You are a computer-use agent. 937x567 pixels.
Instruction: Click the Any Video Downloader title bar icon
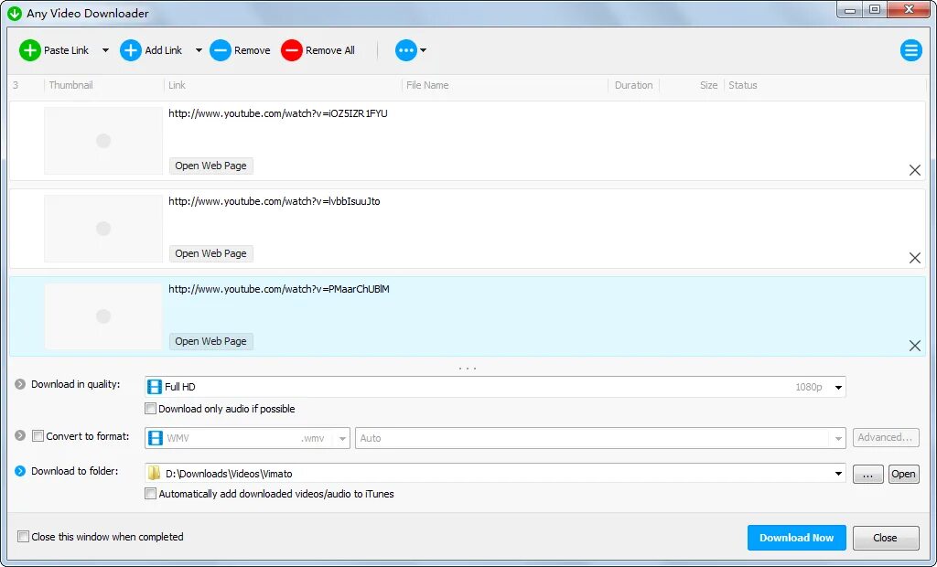[x=15, y=13]
